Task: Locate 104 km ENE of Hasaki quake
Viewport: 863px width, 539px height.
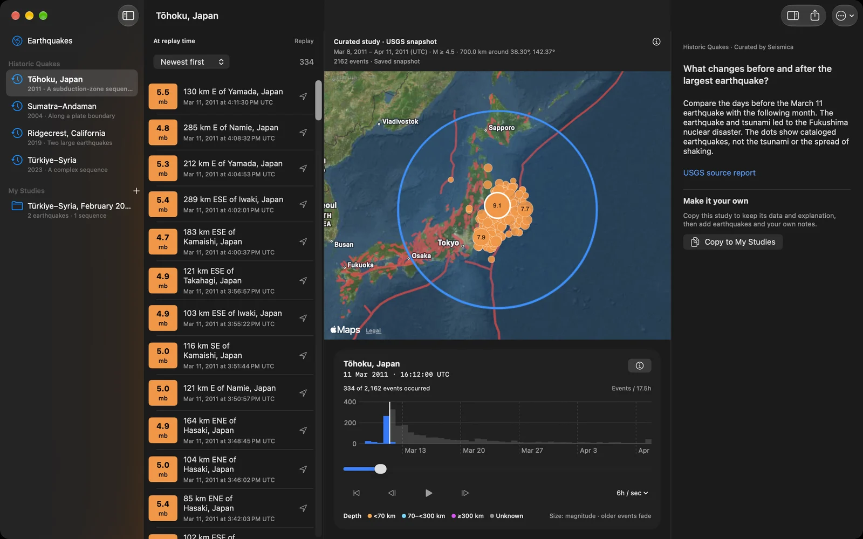Action: [303, 469]
